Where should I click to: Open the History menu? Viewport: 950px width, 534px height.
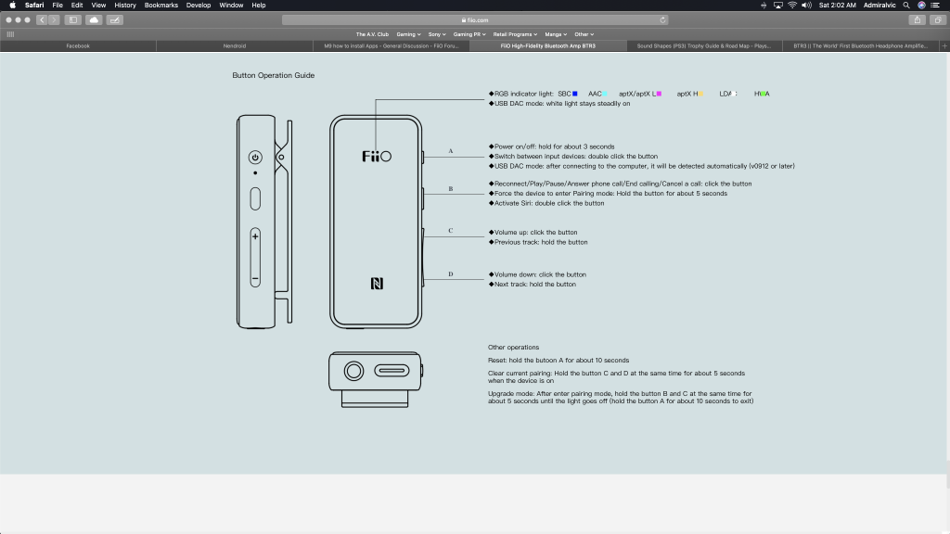coord(125,5)
